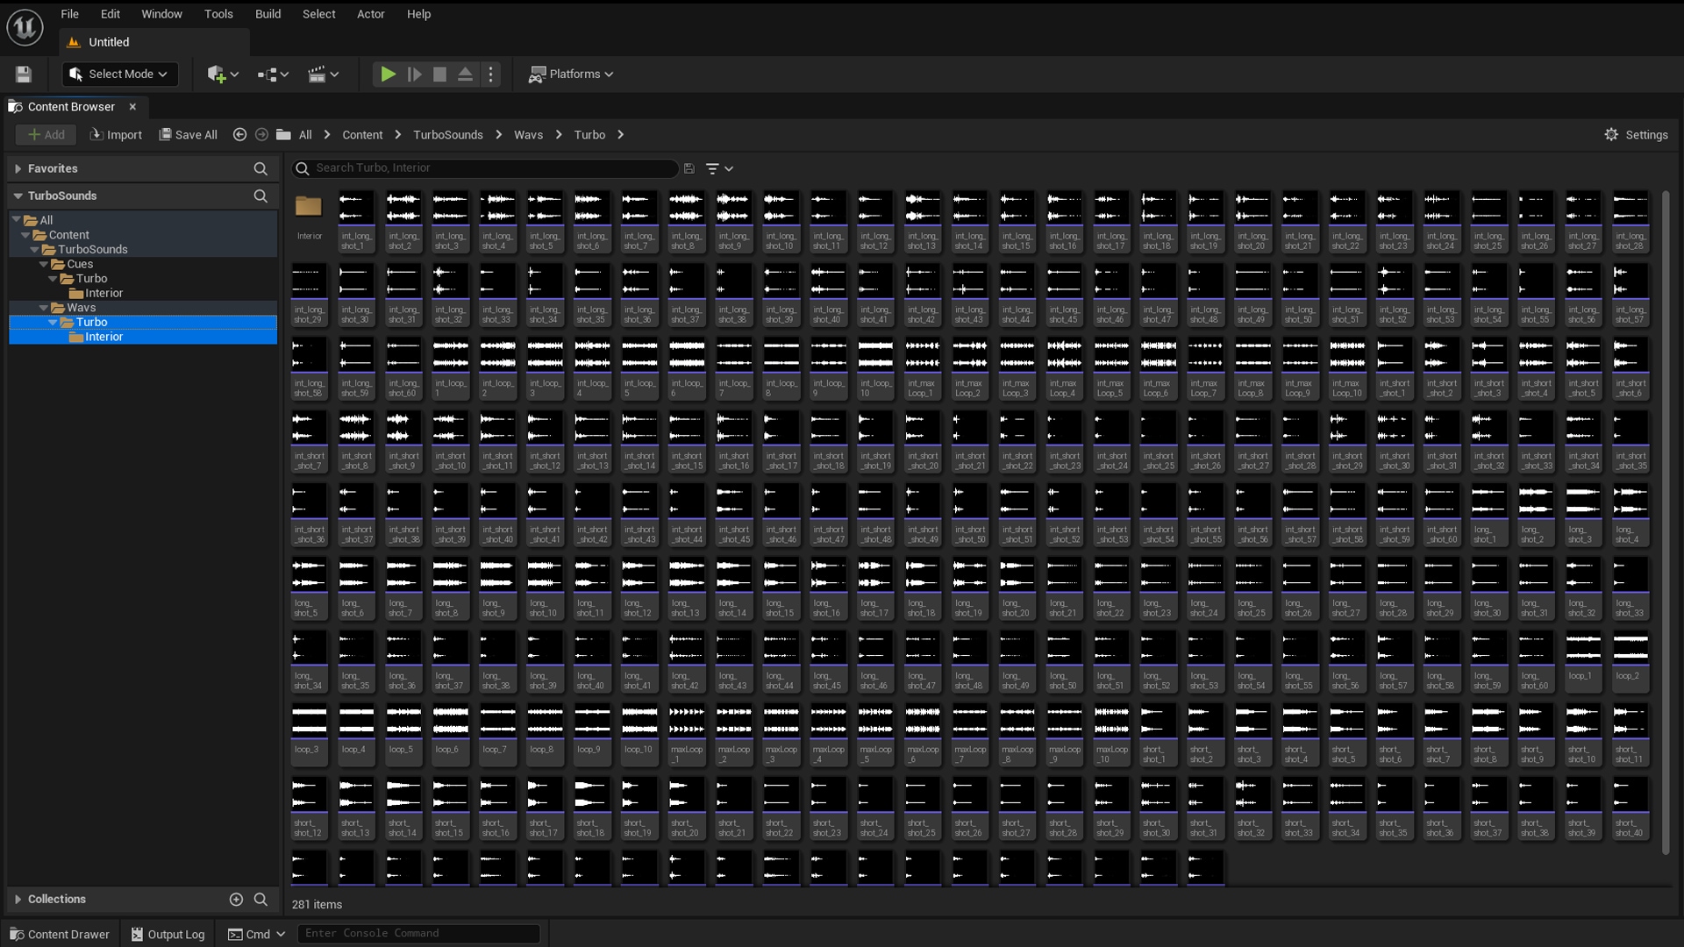
Task: Switch to the Untitled level tab
Action: pos(109,41)
